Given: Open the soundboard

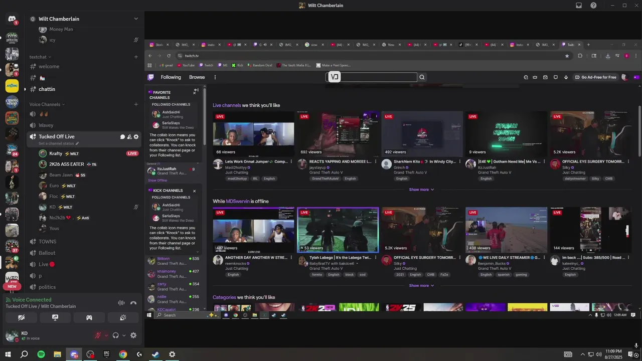Looking at the screenshot, I should click(x=123, y=317).
